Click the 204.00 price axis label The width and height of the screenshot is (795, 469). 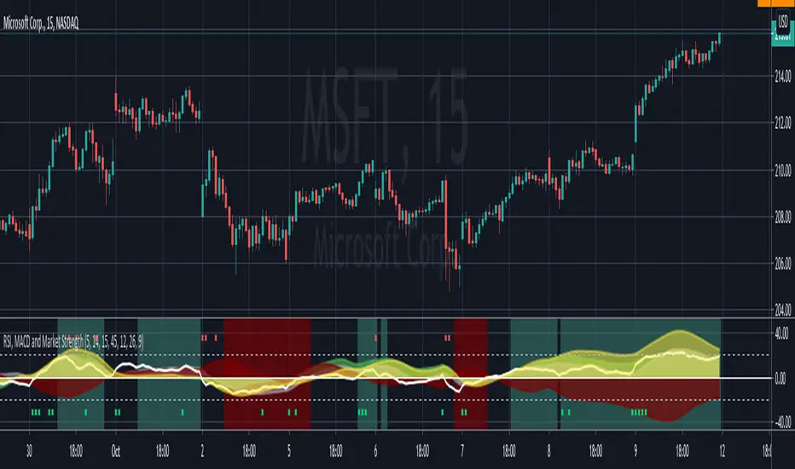tap(783, 310)
